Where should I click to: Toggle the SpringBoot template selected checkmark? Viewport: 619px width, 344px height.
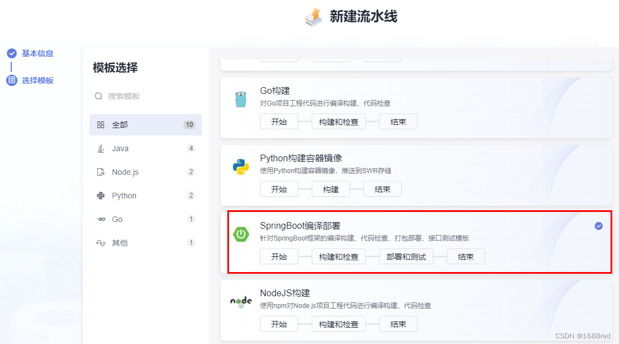pyautogui.click(x=599, y=225)
